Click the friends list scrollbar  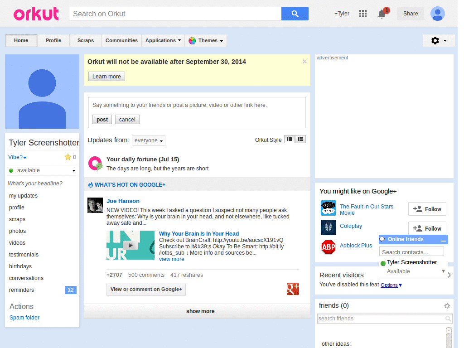pyautogui.click(x=449, y=337)
